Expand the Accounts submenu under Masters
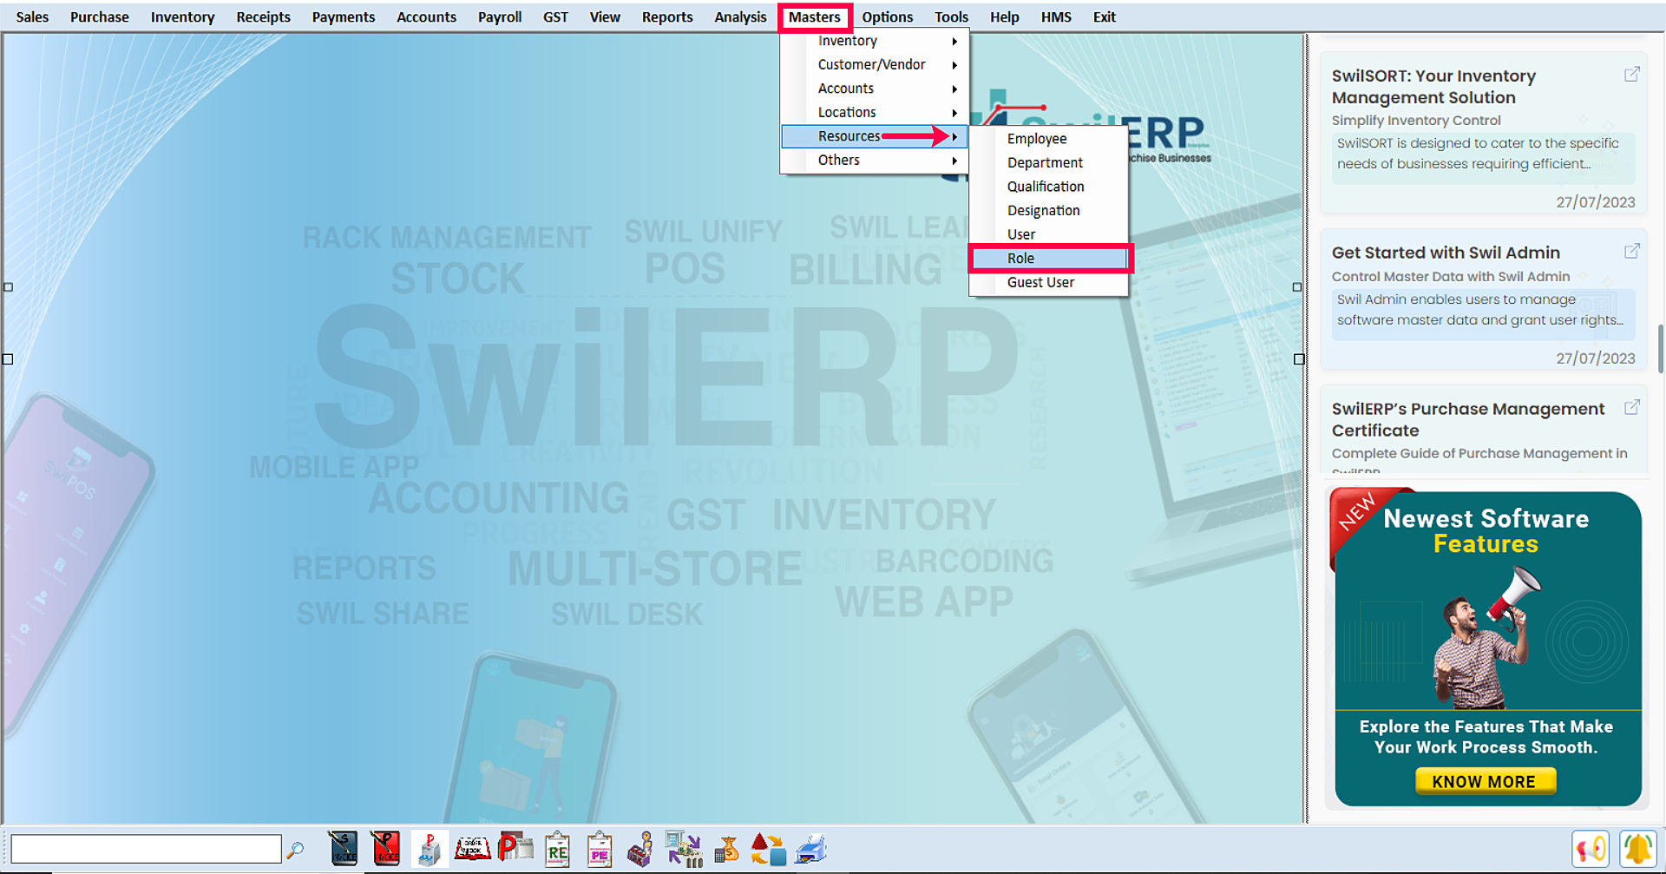1666x874 pixels. 875,89
